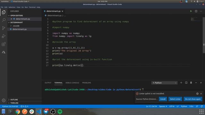Create a new terminal with the plus icon

pos(181,83)
